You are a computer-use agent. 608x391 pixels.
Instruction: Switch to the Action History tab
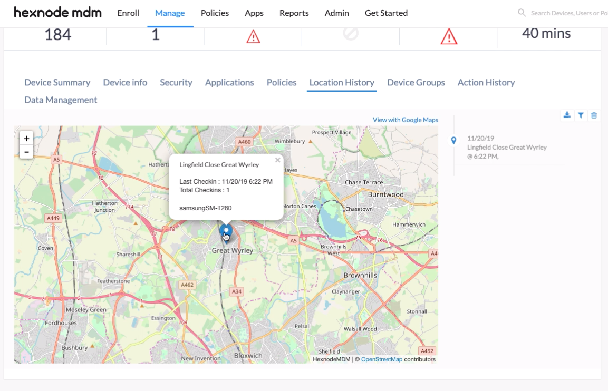click(486, 82)
